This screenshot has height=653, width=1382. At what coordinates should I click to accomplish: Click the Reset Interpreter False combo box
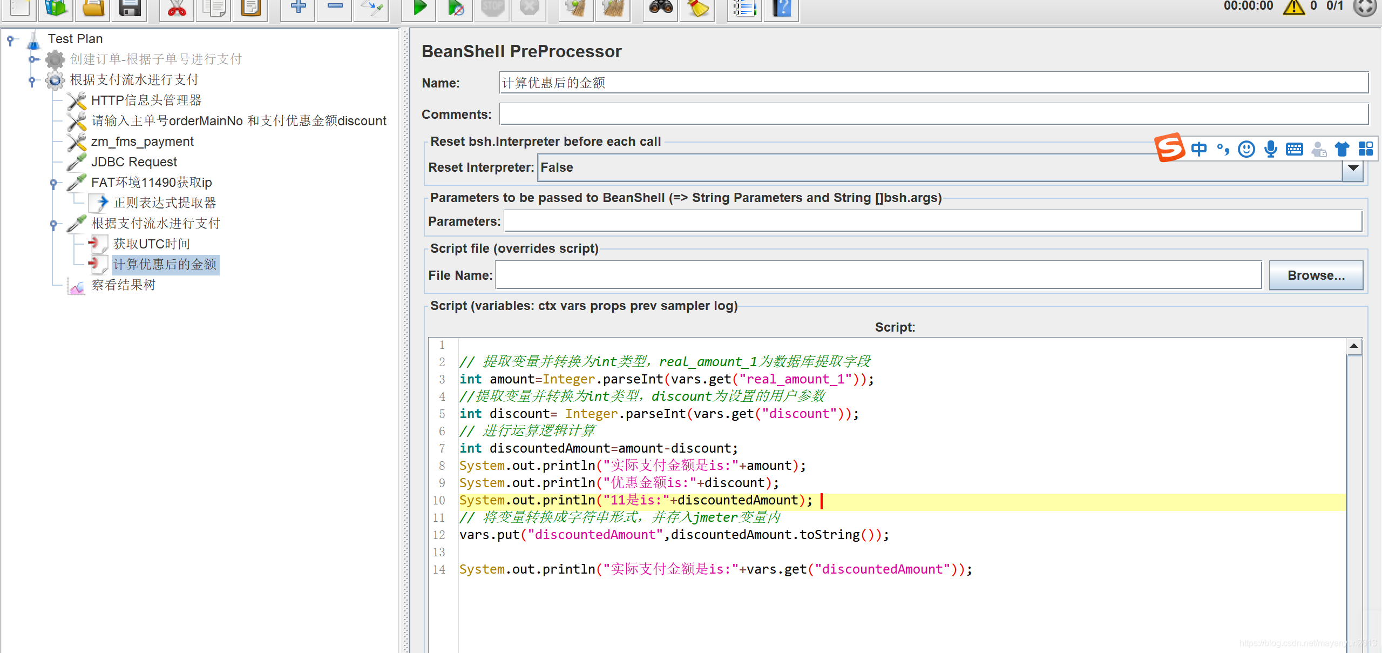[940, 168]
